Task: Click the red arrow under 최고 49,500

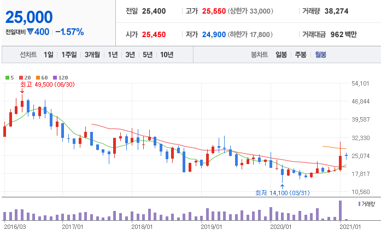Action: [22, 91]
